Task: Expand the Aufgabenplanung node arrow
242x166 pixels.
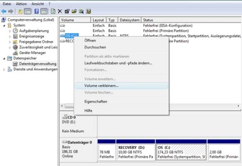Action: pos(10,31)
